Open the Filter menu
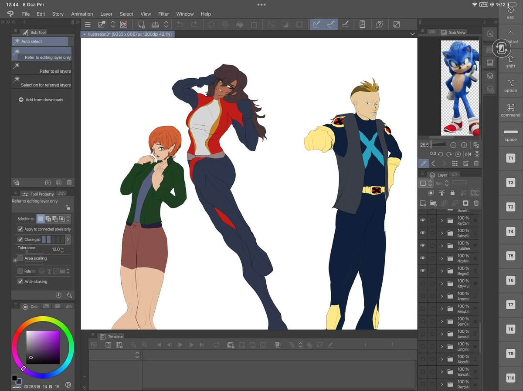 tap(163, 14)
